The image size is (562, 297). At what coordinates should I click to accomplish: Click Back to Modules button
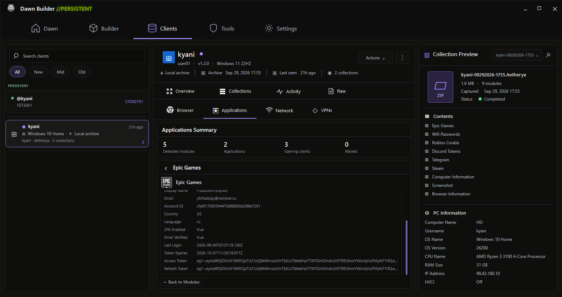click(182, 282)
